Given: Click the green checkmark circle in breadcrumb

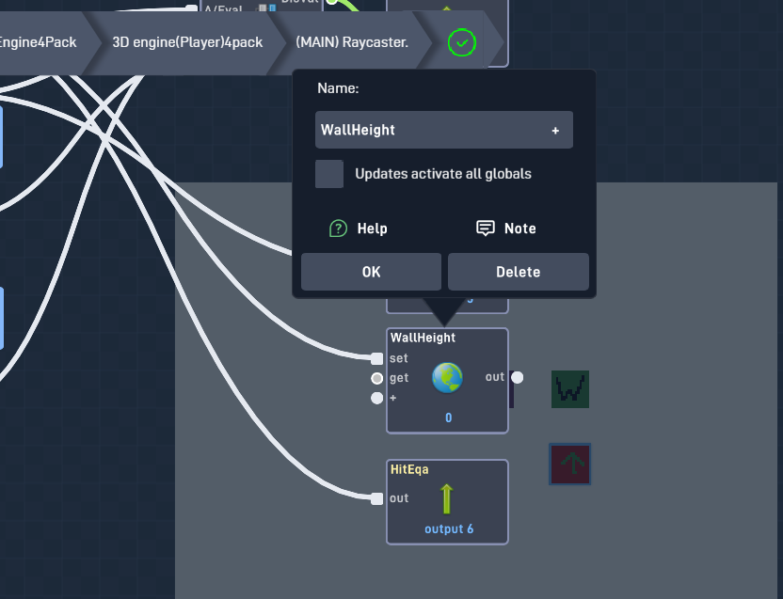Looking at the screenshot, I should [x=462, y=43].
